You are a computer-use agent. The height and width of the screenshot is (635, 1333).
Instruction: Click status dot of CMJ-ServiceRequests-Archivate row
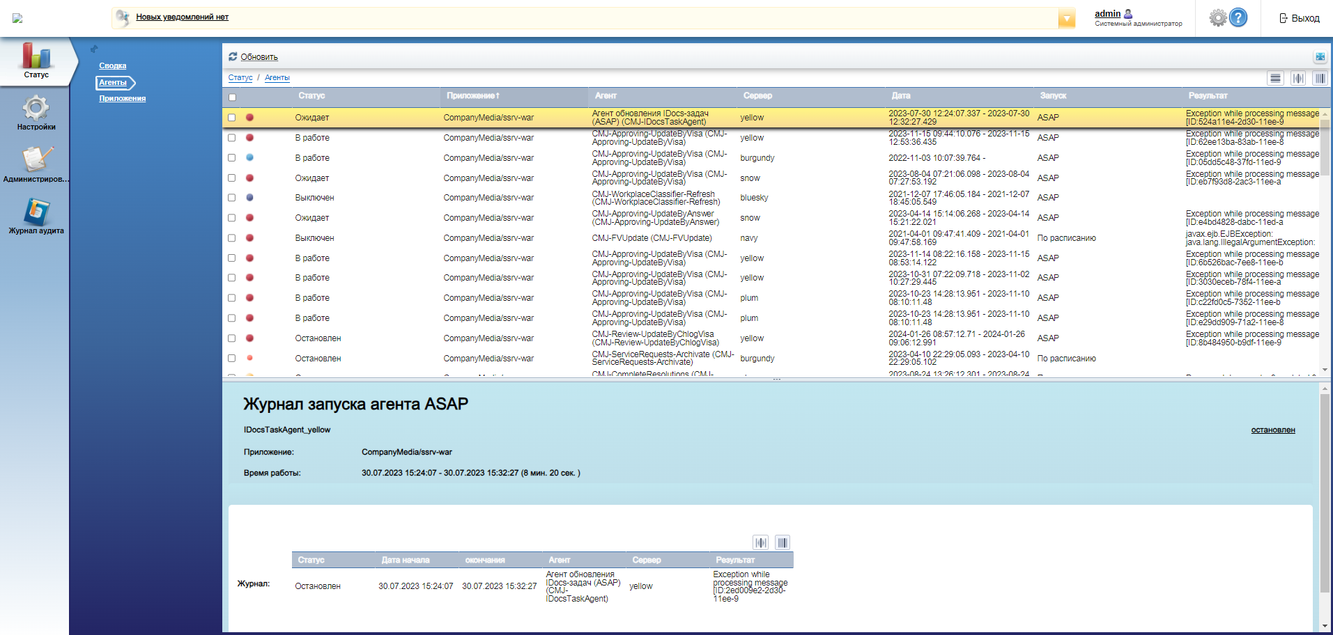[249, 358]
